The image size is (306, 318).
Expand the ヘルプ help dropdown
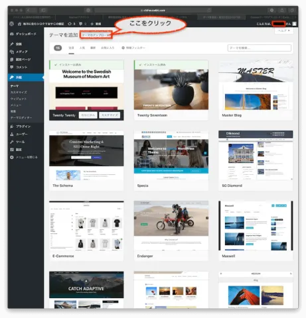tap(284, 30)
